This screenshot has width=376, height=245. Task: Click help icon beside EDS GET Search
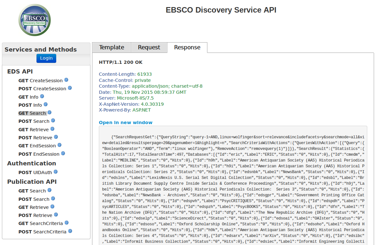click(x=49, y=113)
